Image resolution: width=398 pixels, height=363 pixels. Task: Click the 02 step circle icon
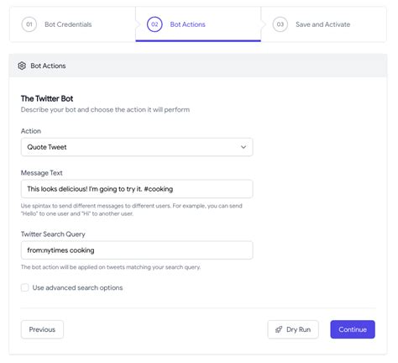[x=154, y=24]
